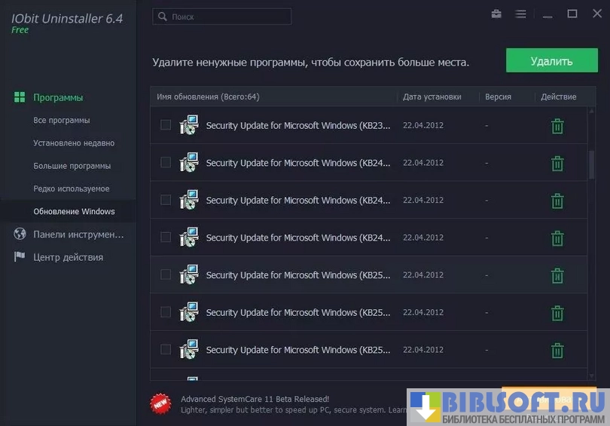The image size is (610, 426).
Task: Click trash icon on the seventh update row
Action: (x=557, y=350)
